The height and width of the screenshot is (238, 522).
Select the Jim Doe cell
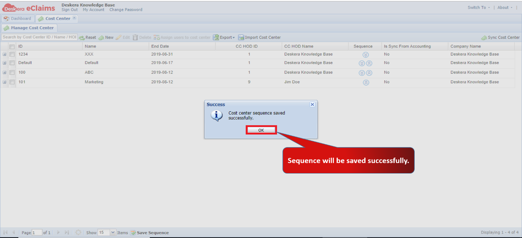point(292,82)
